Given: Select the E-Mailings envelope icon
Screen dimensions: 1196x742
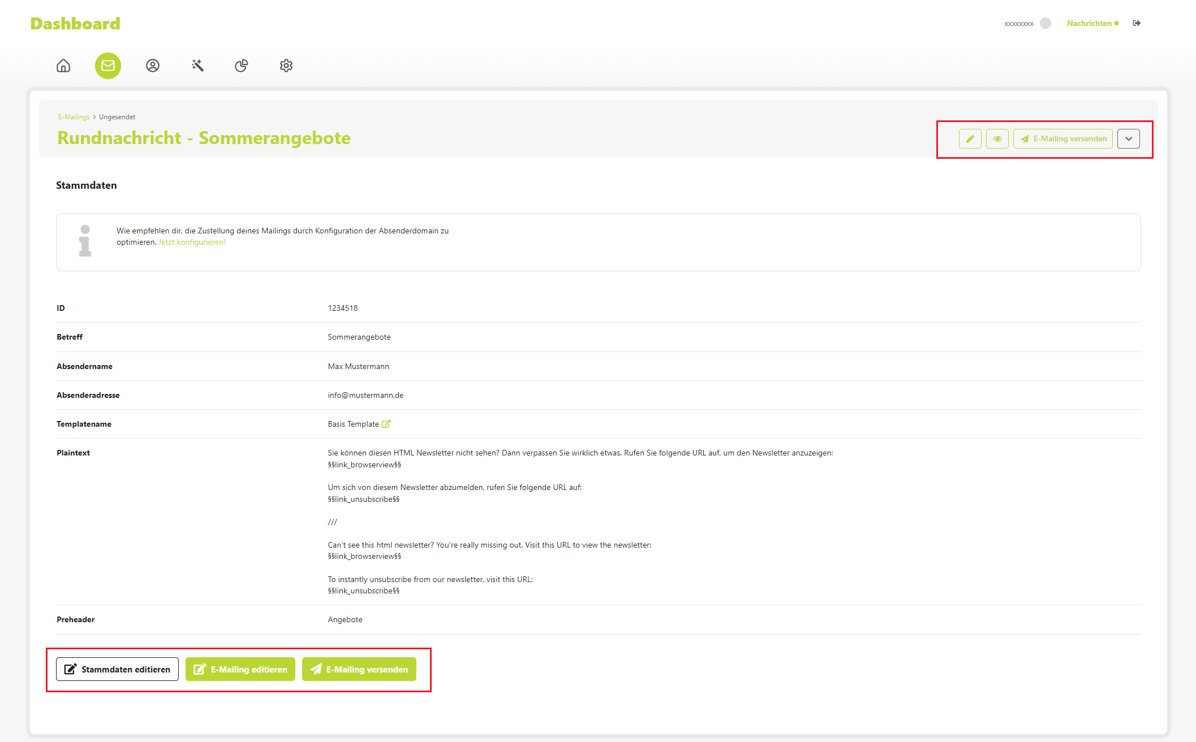Looking at the screenshot, I should coord(107,66).
